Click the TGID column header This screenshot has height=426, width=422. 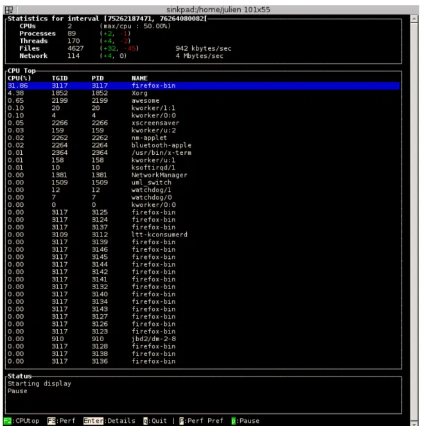60,78
